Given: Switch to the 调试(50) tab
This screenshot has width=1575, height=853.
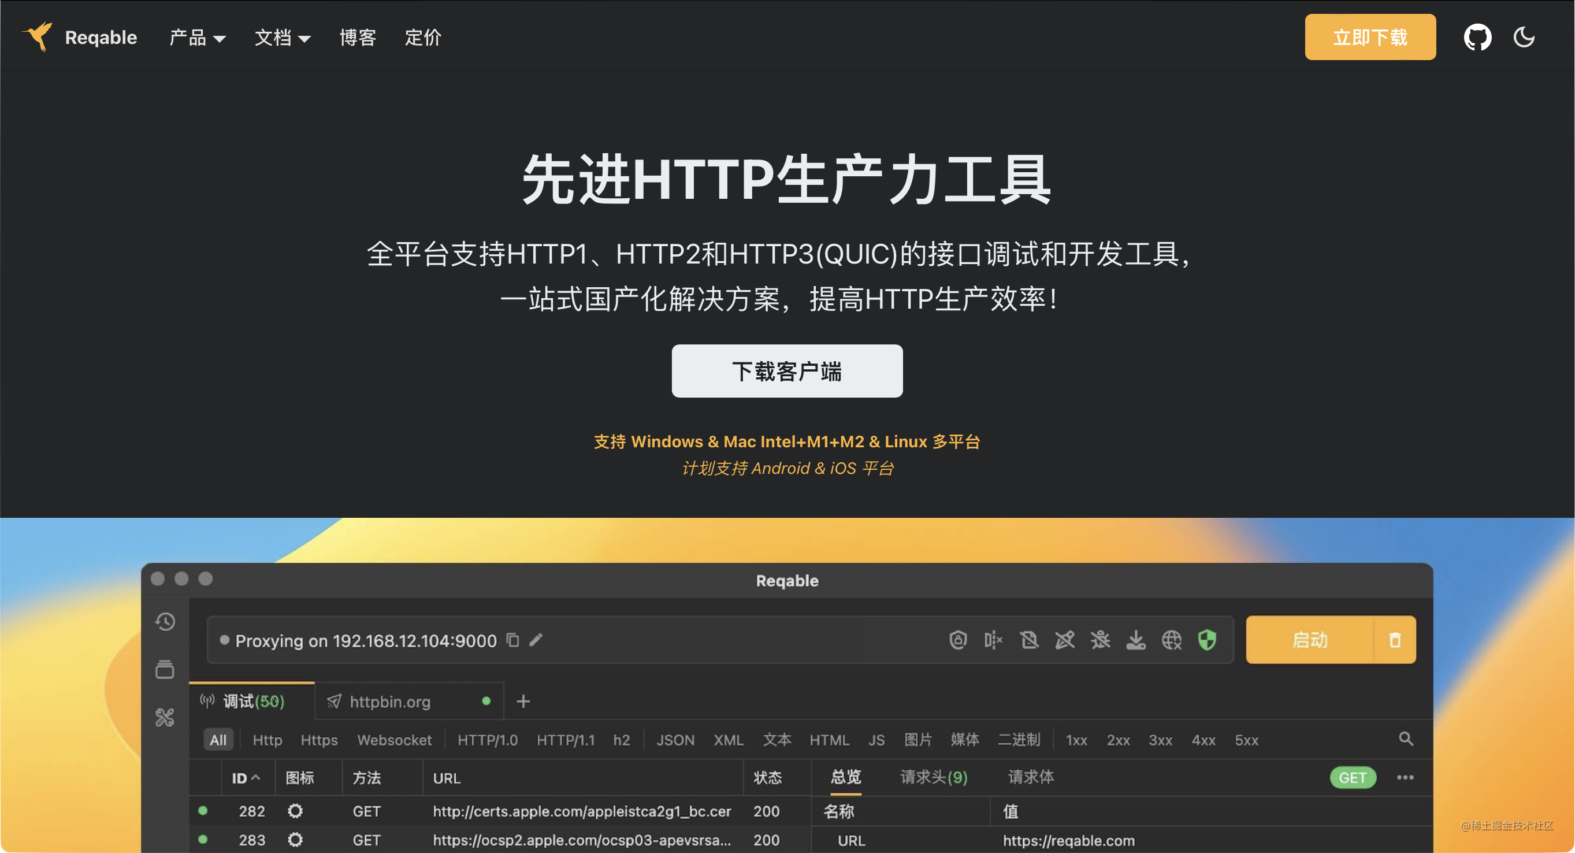Looking at the screenshot, I should tap(252, 702).
